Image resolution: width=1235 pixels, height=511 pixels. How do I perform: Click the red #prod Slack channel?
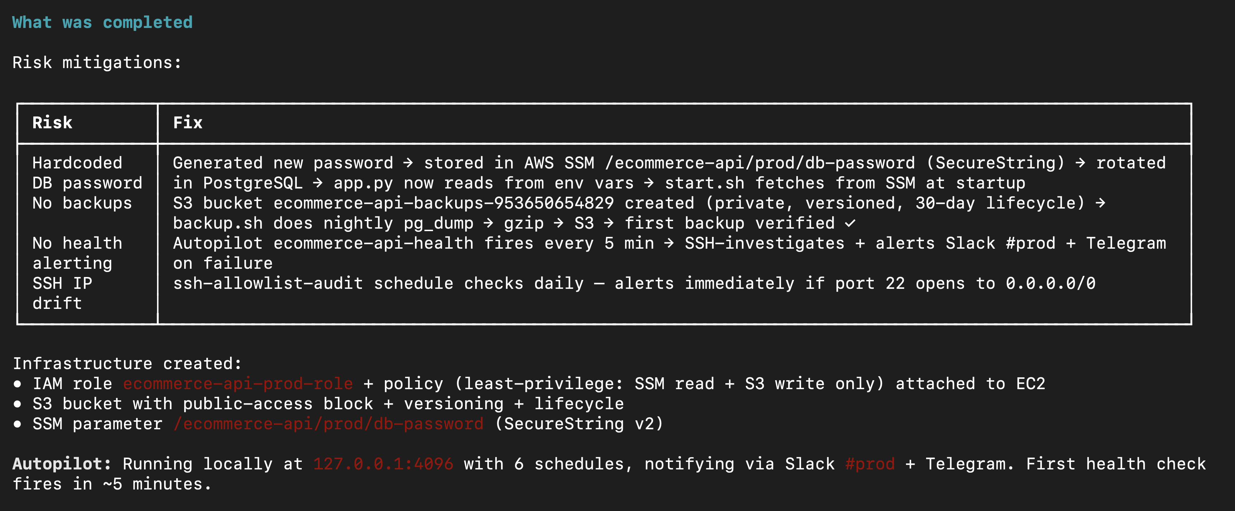pos(870,464)
